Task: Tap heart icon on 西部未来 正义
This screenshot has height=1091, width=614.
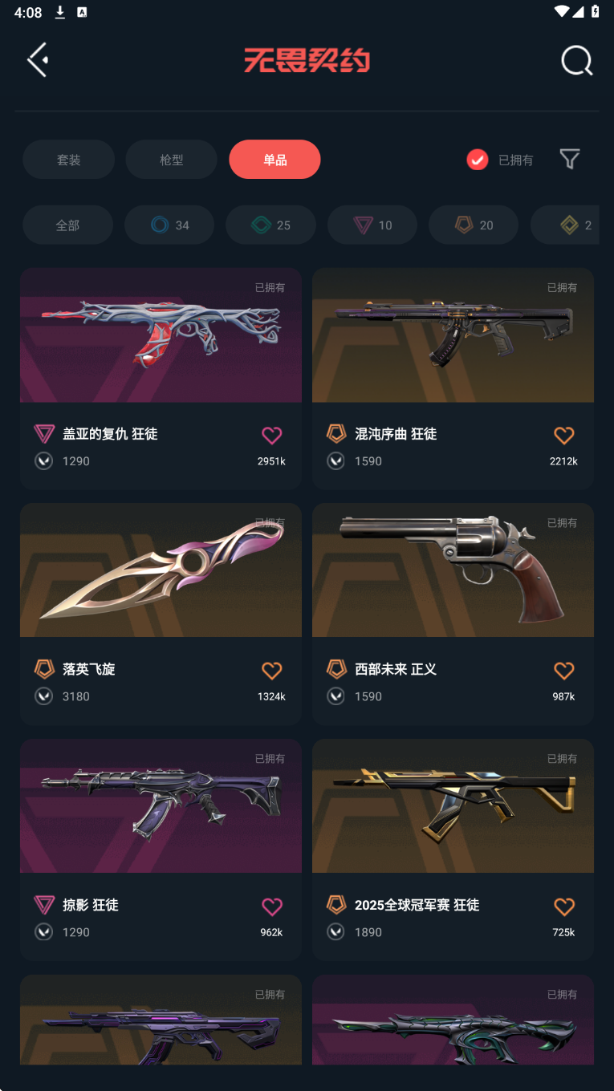Action: [564, 671]
